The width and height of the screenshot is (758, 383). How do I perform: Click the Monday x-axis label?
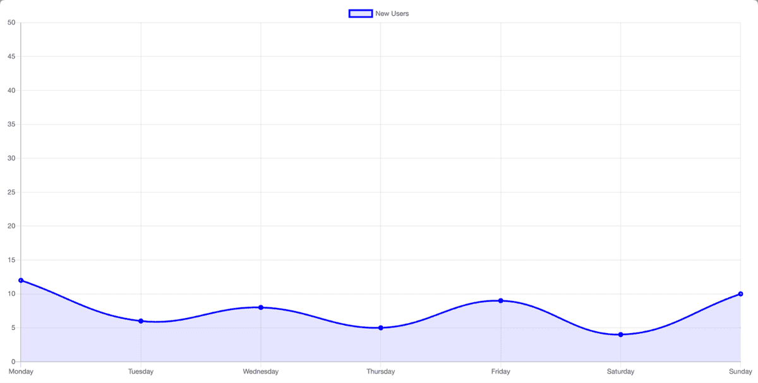[21, 372]
